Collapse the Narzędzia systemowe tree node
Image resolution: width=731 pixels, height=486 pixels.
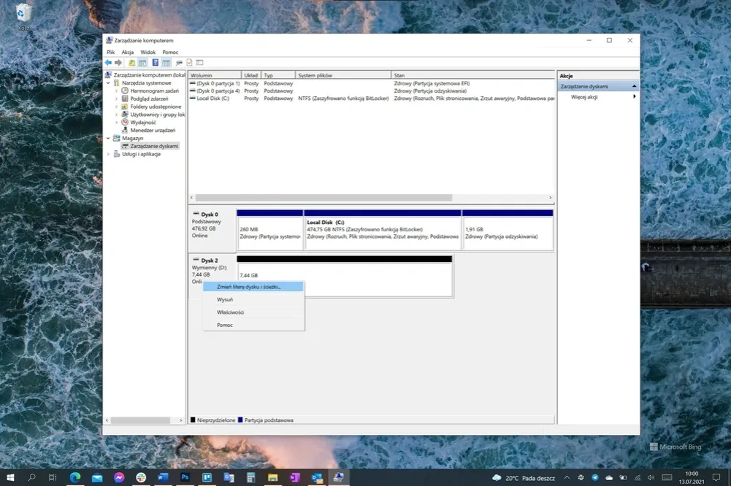coord(109,83)
